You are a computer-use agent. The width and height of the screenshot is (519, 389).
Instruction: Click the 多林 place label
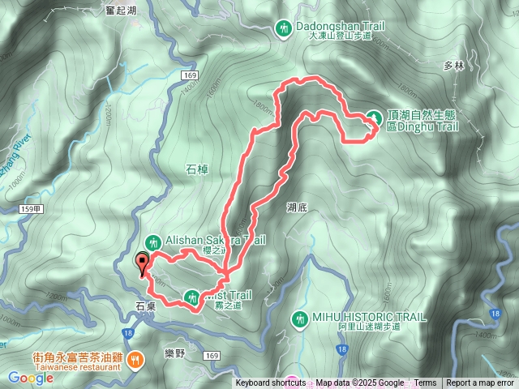pyautogui.click(x=454, y=66)
